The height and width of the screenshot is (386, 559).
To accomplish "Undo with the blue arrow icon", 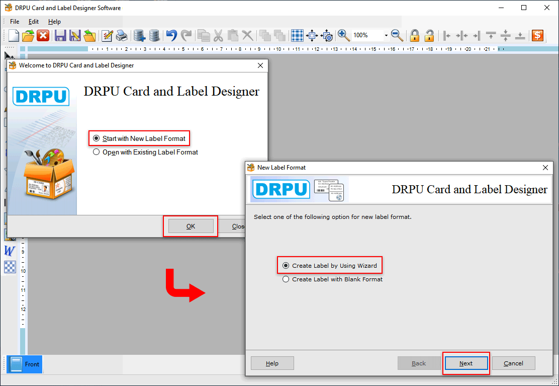I will point(171,35).
